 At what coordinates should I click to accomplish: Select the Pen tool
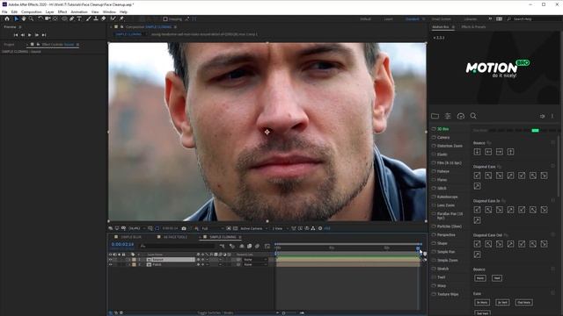pos(72,18)
